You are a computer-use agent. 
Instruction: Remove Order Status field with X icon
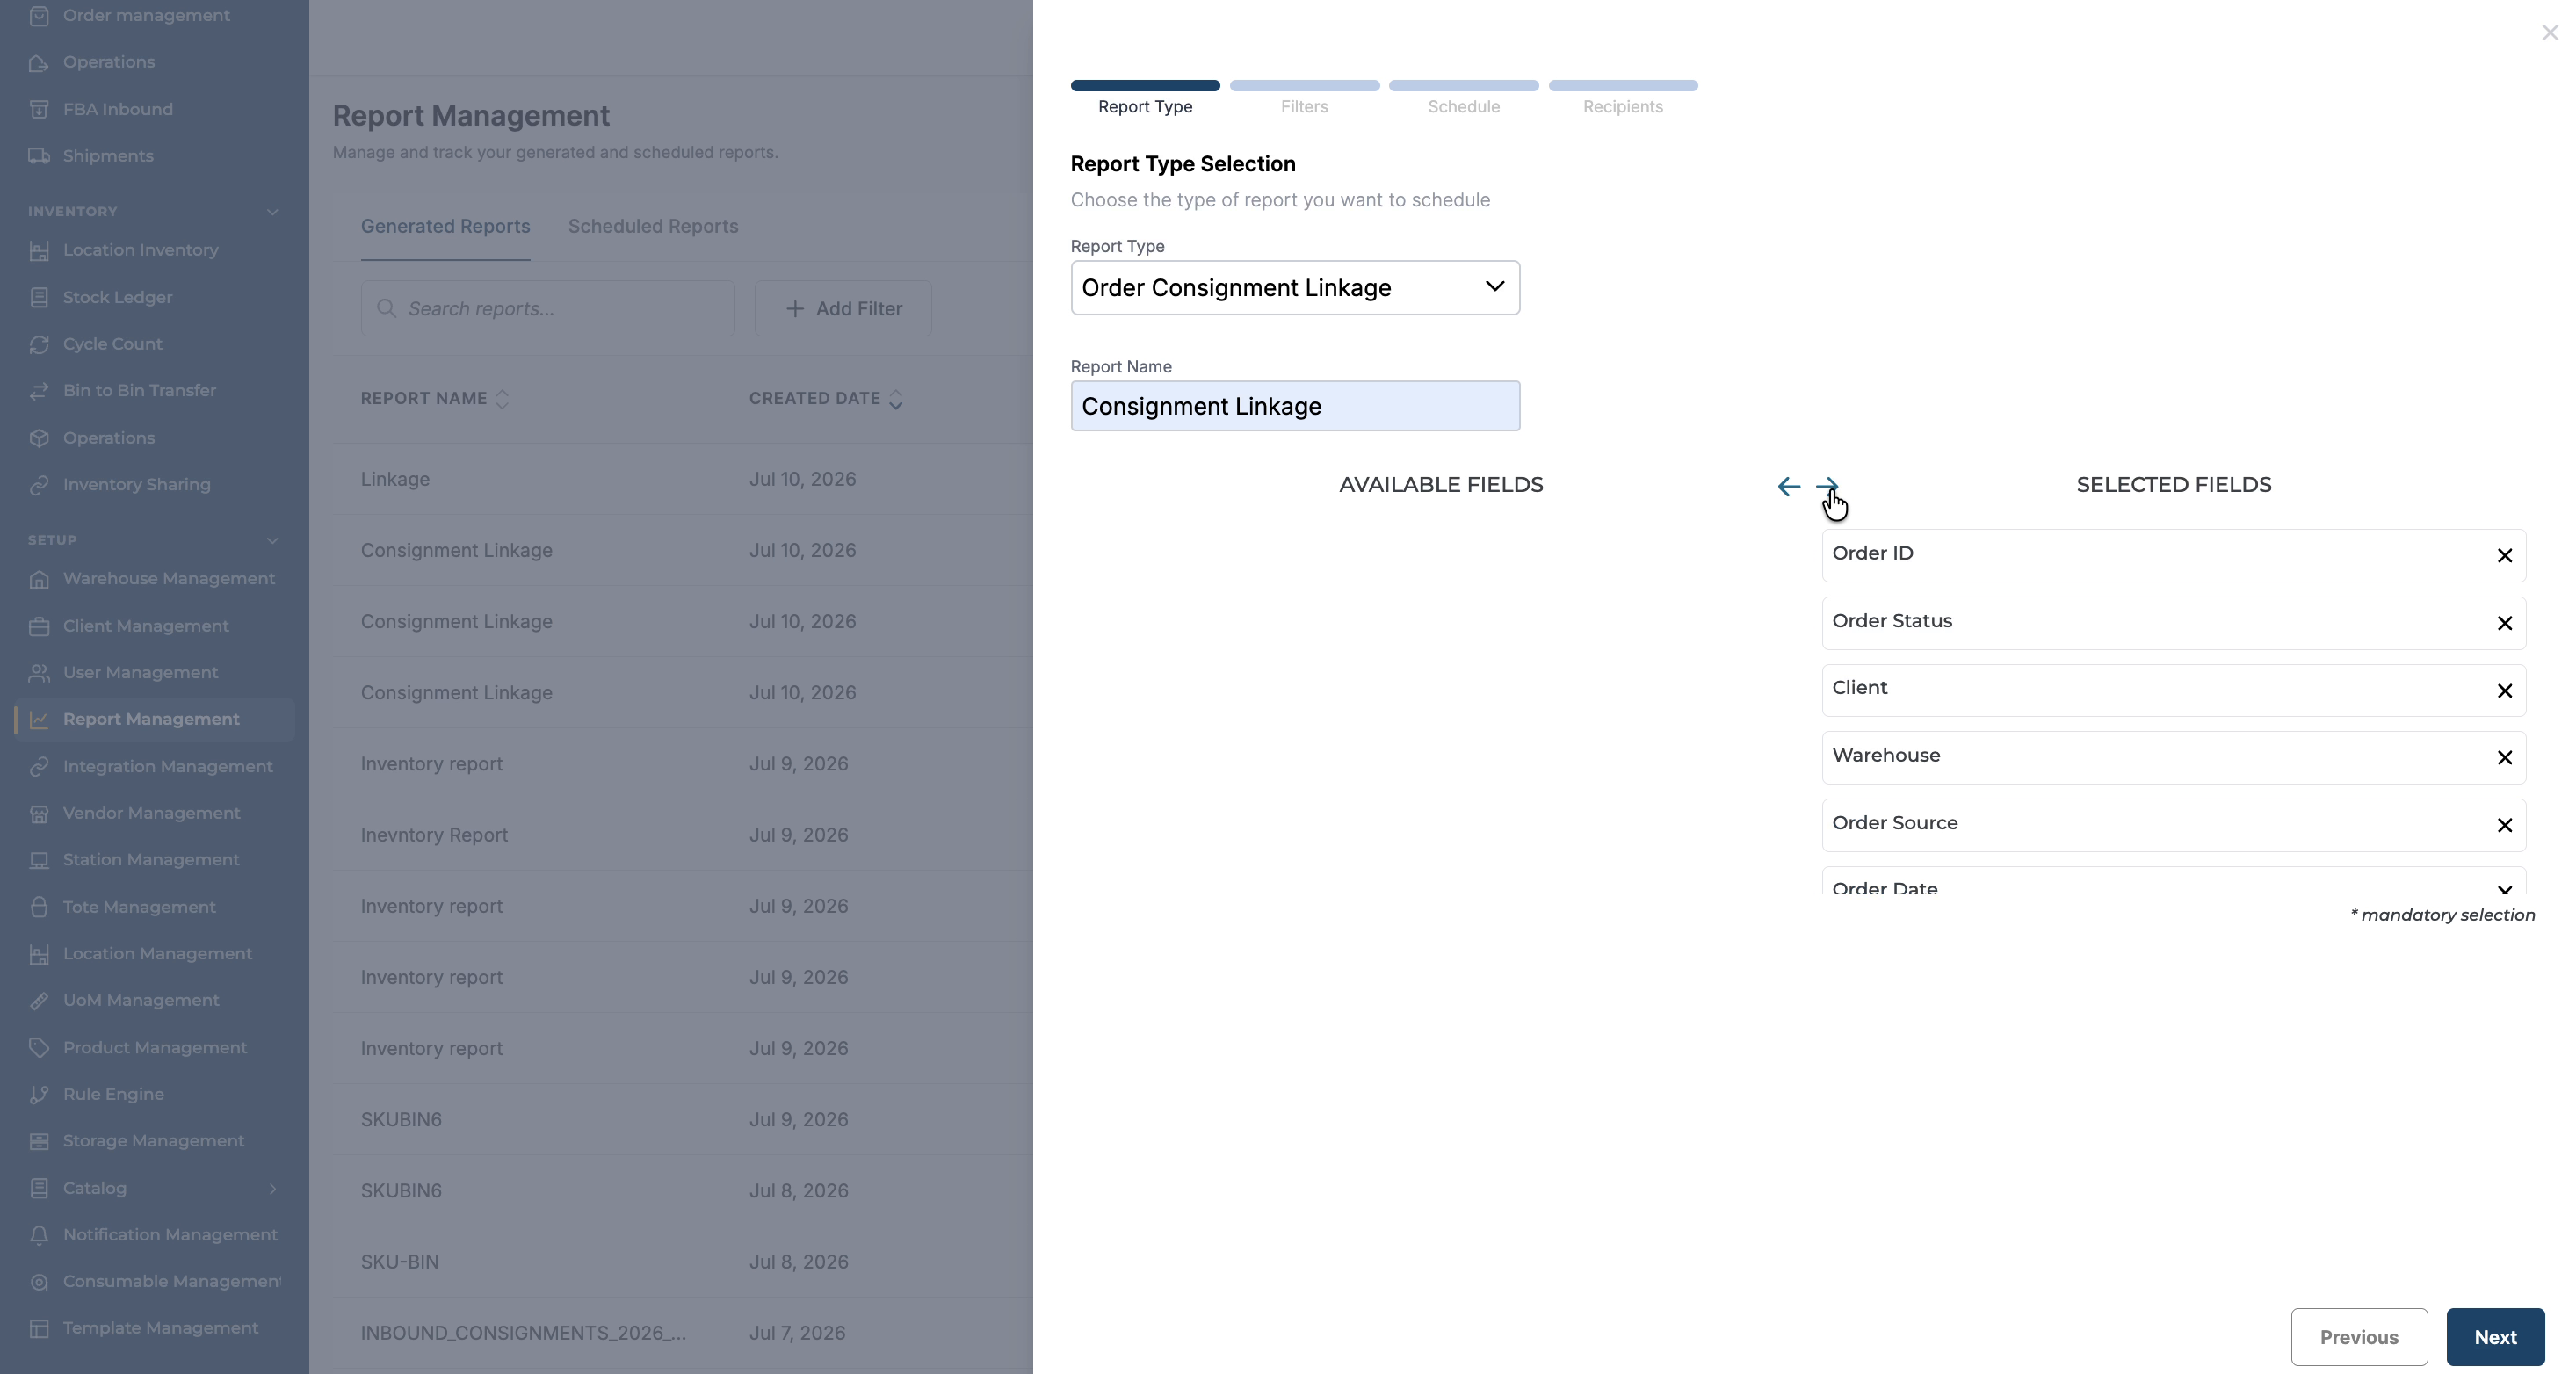[x=2504, y=623]
